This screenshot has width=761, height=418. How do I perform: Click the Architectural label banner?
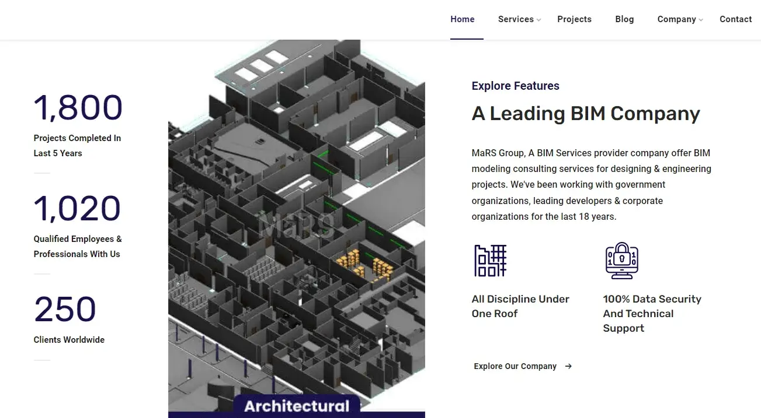coord(297,406)
